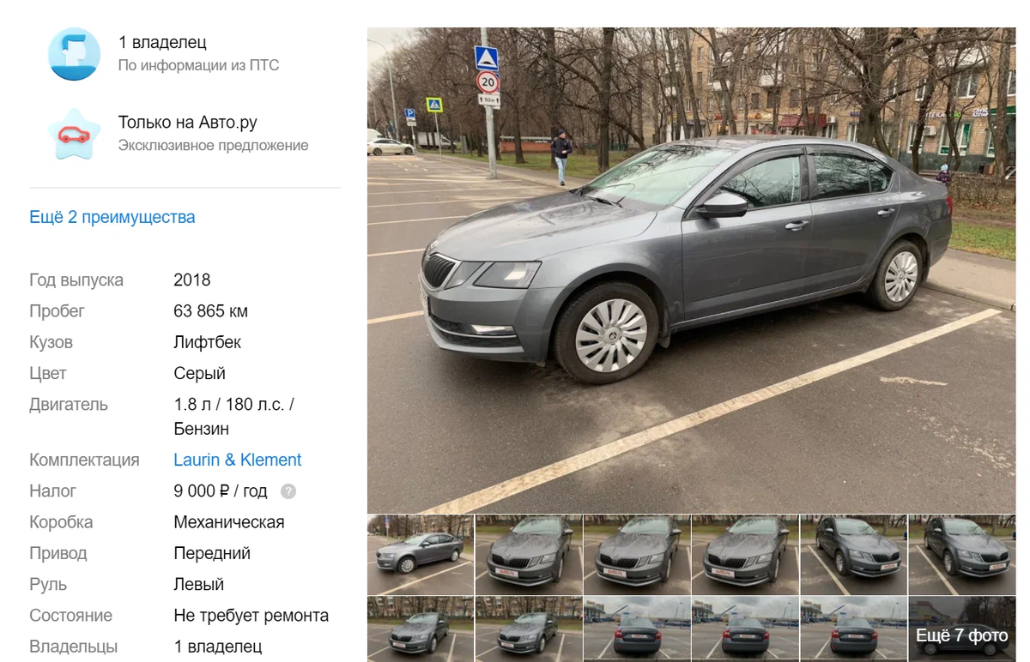Open the main large car photo
The image size is (1030, 662).
pyautogui.click(x=691, y=270)
